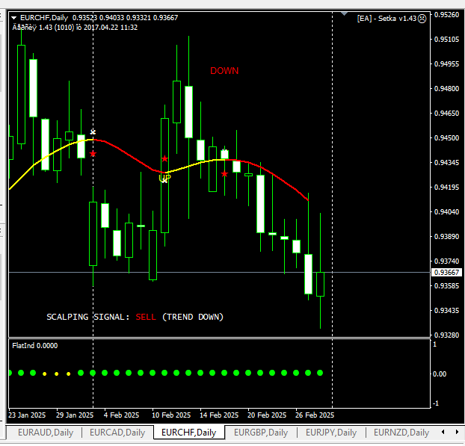465x446 pixels.
Task: Click the 26 Feb 2025 date label
Action: pos(315,415)
